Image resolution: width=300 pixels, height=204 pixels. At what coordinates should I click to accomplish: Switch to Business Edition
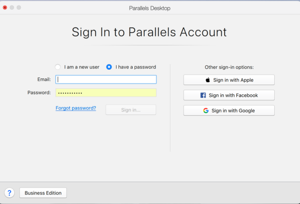43,193
